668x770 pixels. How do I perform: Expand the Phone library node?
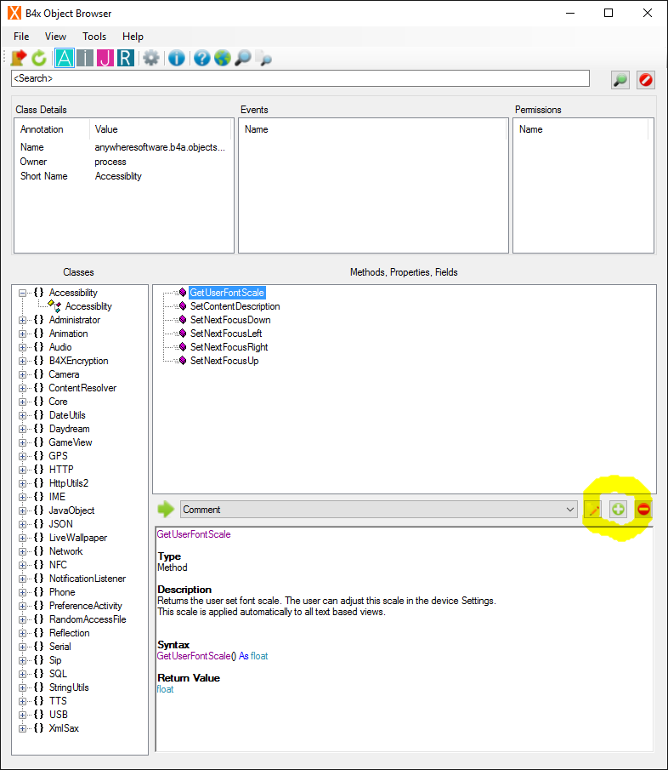coord(22,593)
